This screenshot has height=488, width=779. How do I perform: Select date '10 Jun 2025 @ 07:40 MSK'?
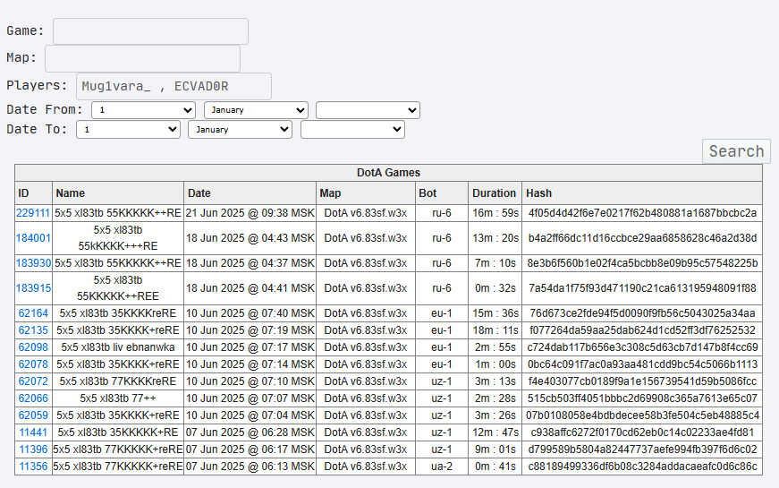coord(250,312)
